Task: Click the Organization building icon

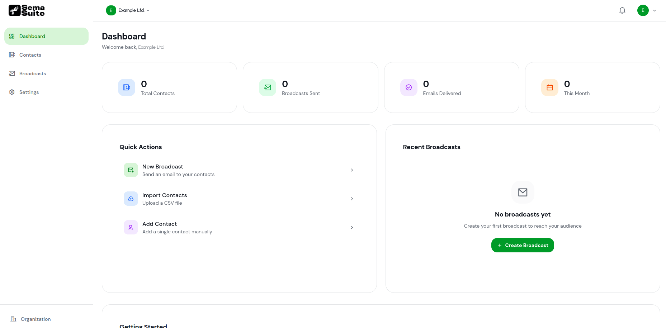Action: pyautogui.click(x=14, y=319)
